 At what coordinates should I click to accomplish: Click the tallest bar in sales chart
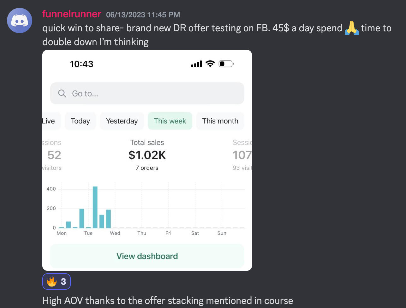click(x=95, y=207)
